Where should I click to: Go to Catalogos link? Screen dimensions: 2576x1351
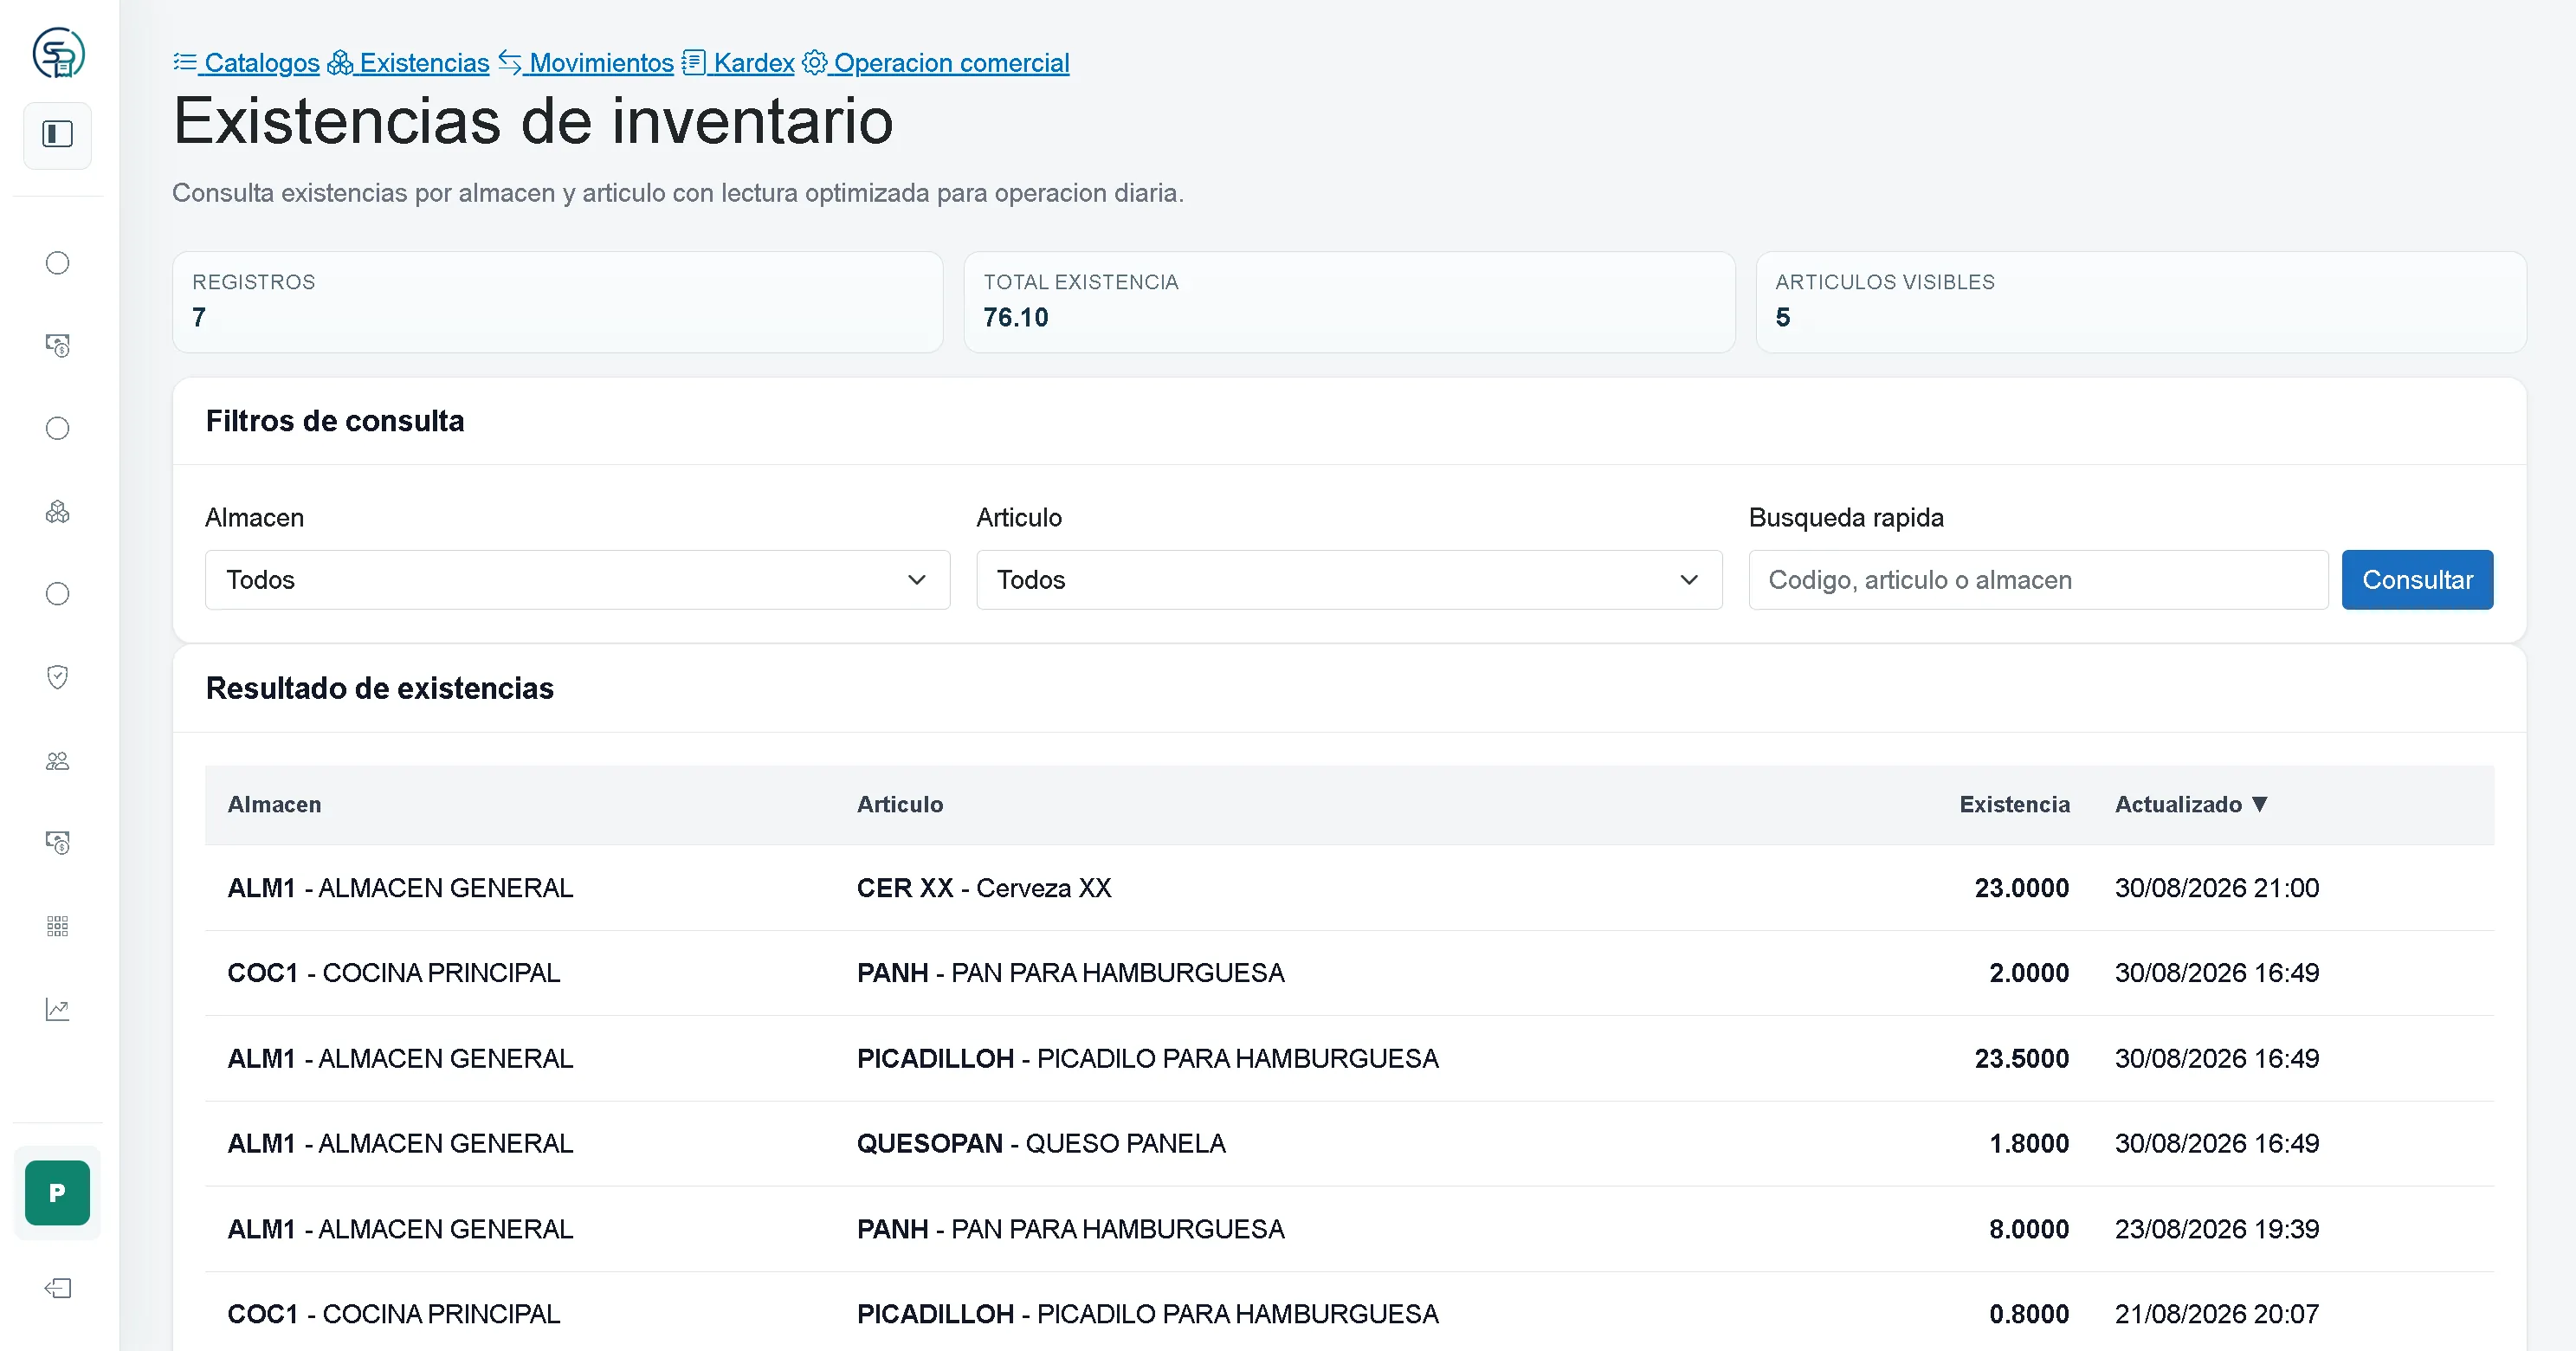(x=261, y=63)
